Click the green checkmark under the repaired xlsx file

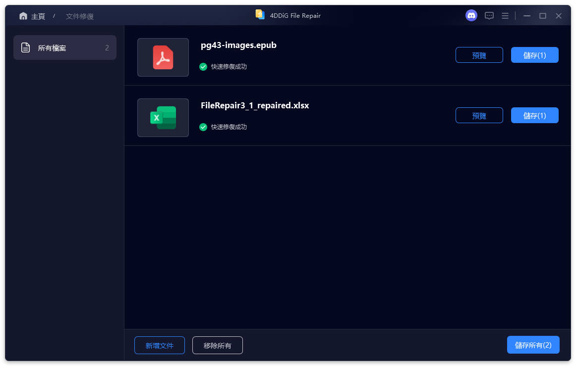click(x=203, y=127)
